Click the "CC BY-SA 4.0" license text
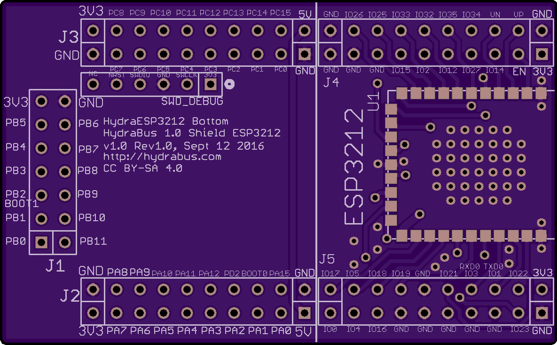This screenshot has height=345, width=557. pos(142,168)
